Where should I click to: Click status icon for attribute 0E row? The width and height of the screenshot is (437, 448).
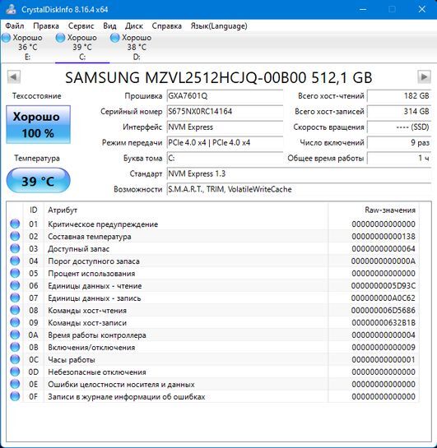point(15,384)
